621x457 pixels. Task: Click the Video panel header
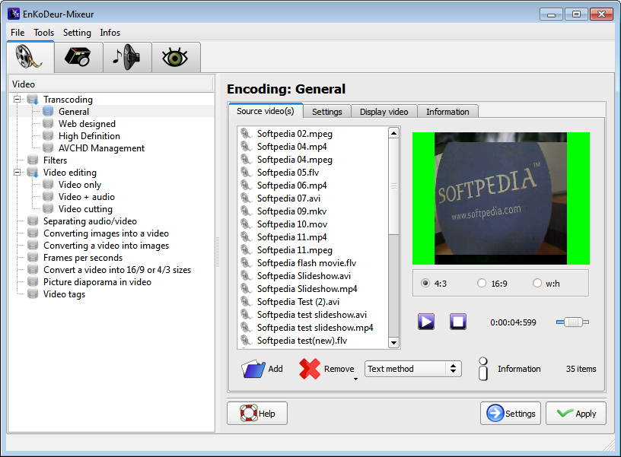tap(111, 84)
